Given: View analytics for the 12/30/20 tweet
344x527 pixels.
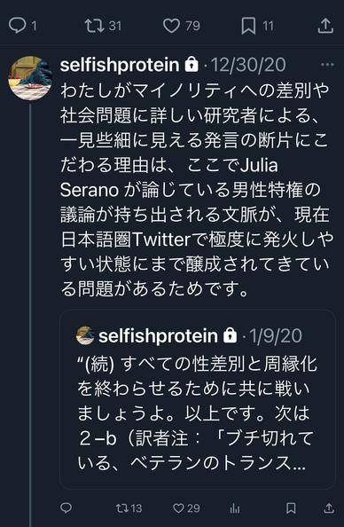Looking at the screenshot, I should [x=235, y=508].
